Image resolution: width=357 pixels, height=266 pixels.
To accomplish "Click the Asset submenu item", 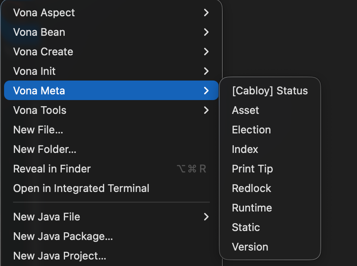I will 246,110.
